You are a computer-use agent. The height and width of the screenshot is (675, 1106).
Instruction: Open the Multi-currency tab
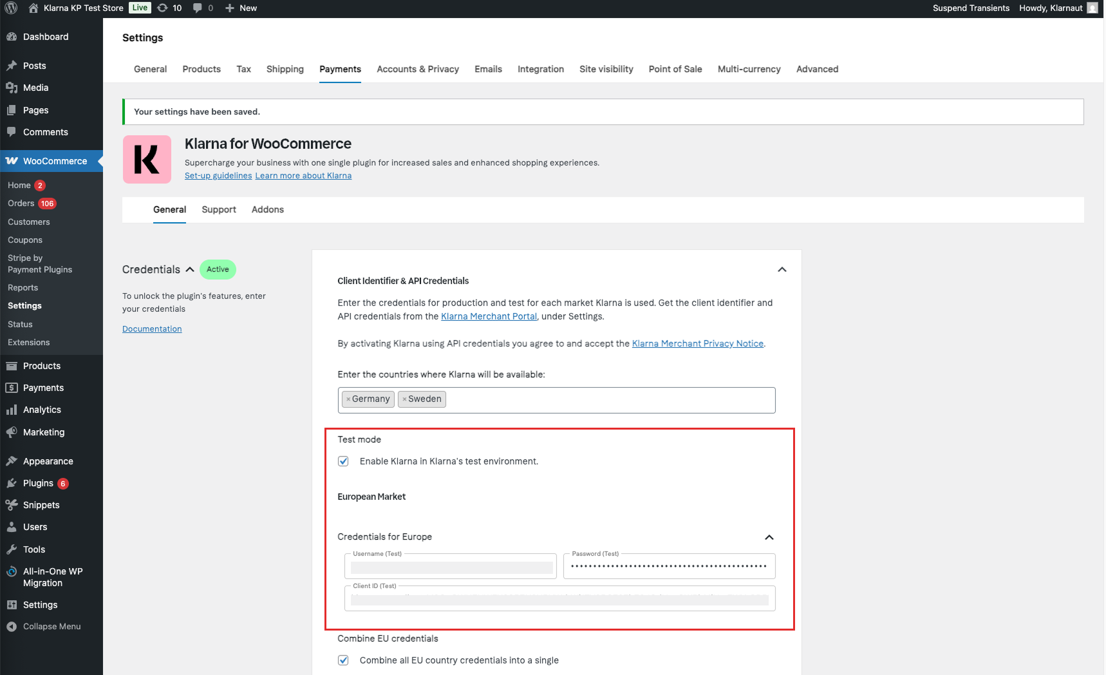coord(749,69)
